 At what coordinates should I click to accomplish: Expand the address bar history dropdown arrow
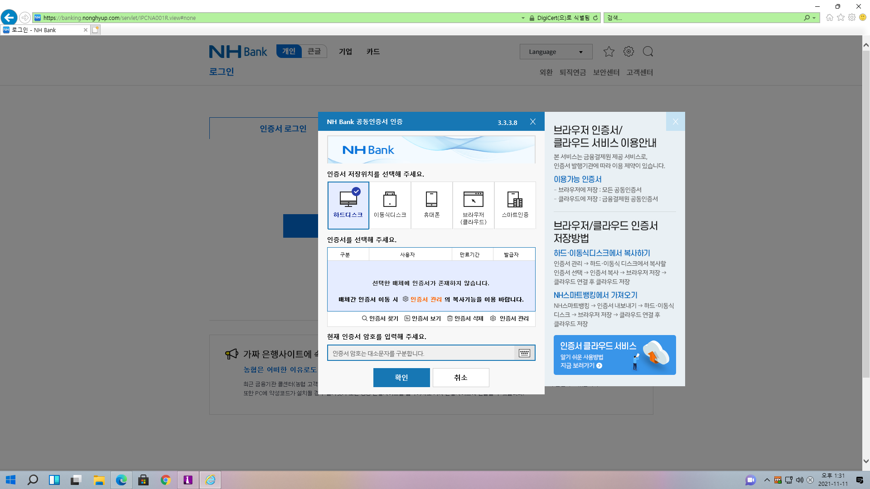pos(523,18)
